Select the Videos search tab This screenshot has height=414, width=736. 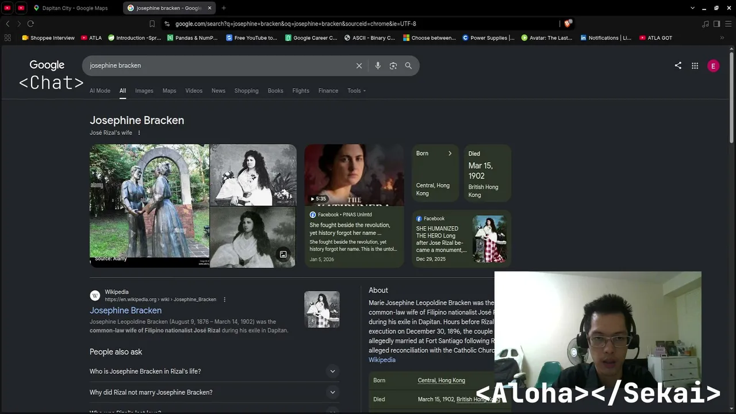tap(194, 91)
